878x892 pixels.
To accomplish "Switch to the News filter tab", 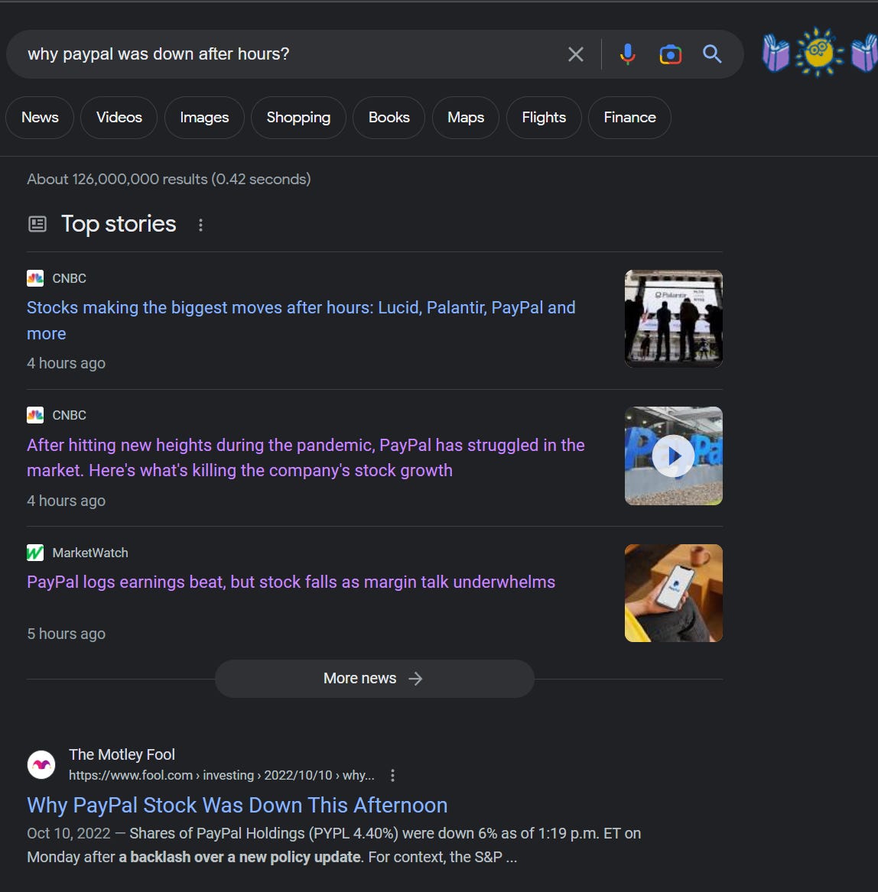I will (40, 117).
